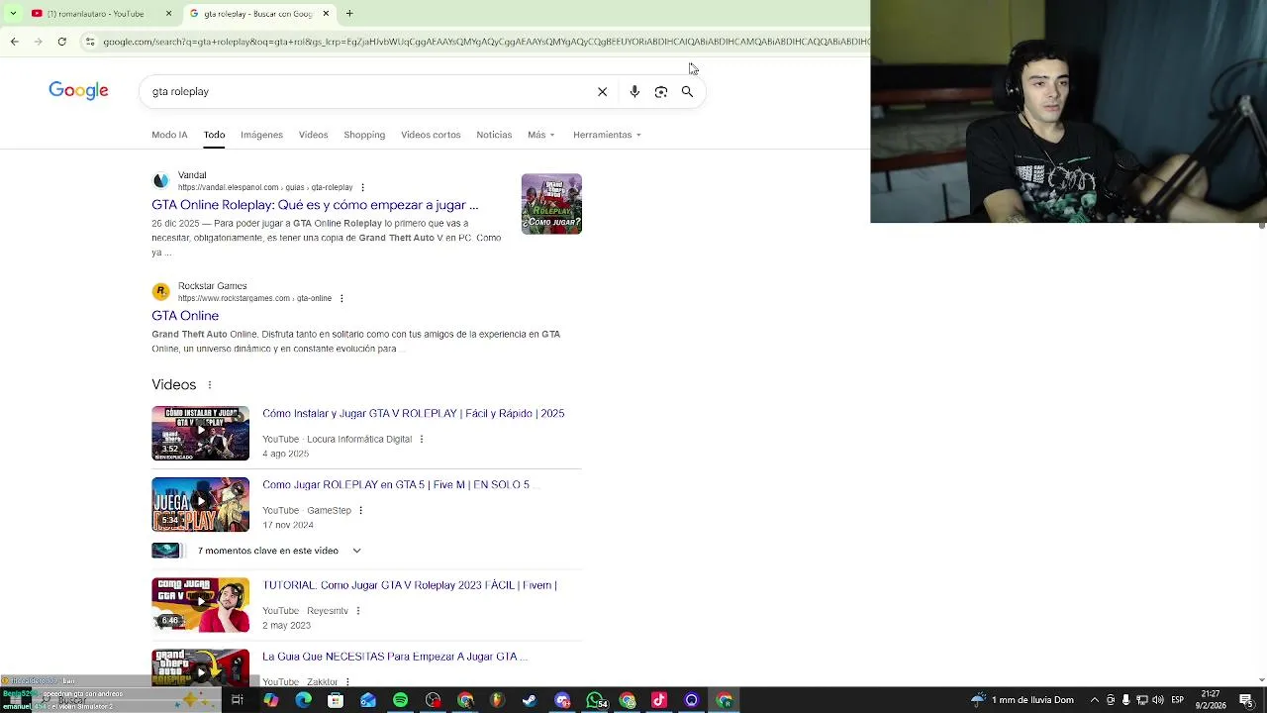Open three-dot menu beside Reyesmtv

click(357, 611)
